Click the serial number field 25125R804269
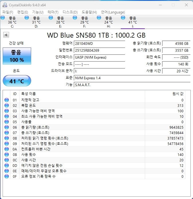The image size is (193, 199). pos(99,50)
